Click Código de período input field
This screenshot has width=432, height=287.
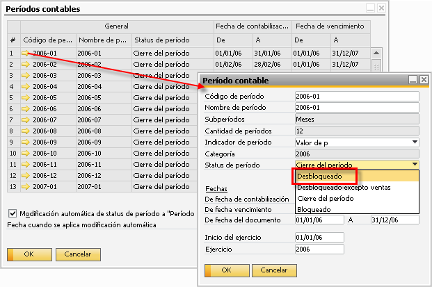click(357, 97)
